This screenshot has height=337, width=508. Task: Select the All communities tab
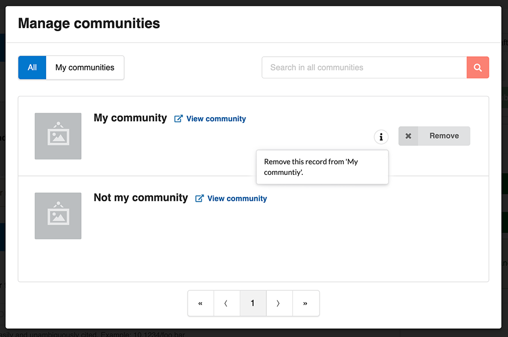pyautogui.click(x=32, y=67)
